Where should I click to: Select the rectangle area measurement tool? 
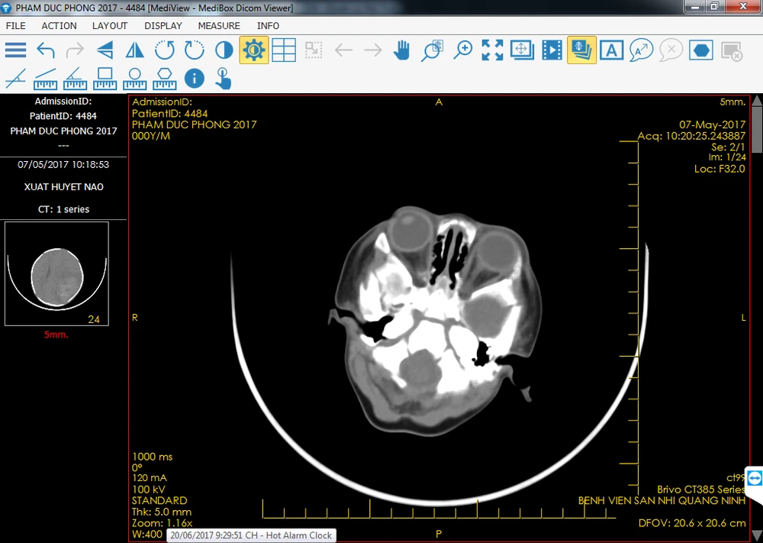click(105, 78)
